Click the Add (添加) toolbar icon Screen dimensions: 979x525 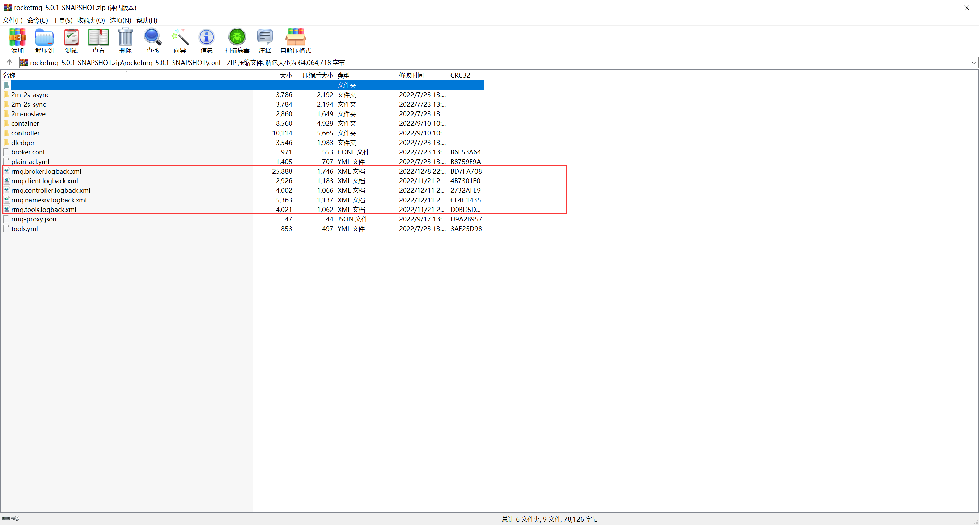(x=17, y=41)
